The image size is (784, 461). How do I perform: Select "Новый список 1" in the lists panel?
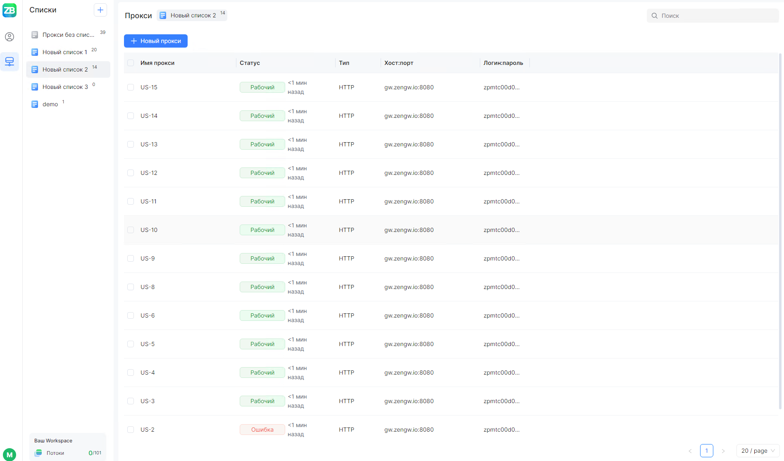64,52
